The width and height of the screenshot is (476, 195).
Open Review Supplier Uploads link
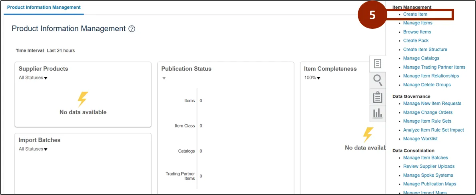tap(429, 167)
